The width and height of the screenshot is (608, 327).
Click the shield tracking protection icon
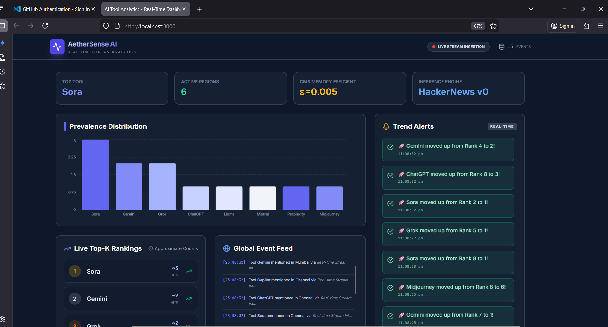click(x=106, y=26)
